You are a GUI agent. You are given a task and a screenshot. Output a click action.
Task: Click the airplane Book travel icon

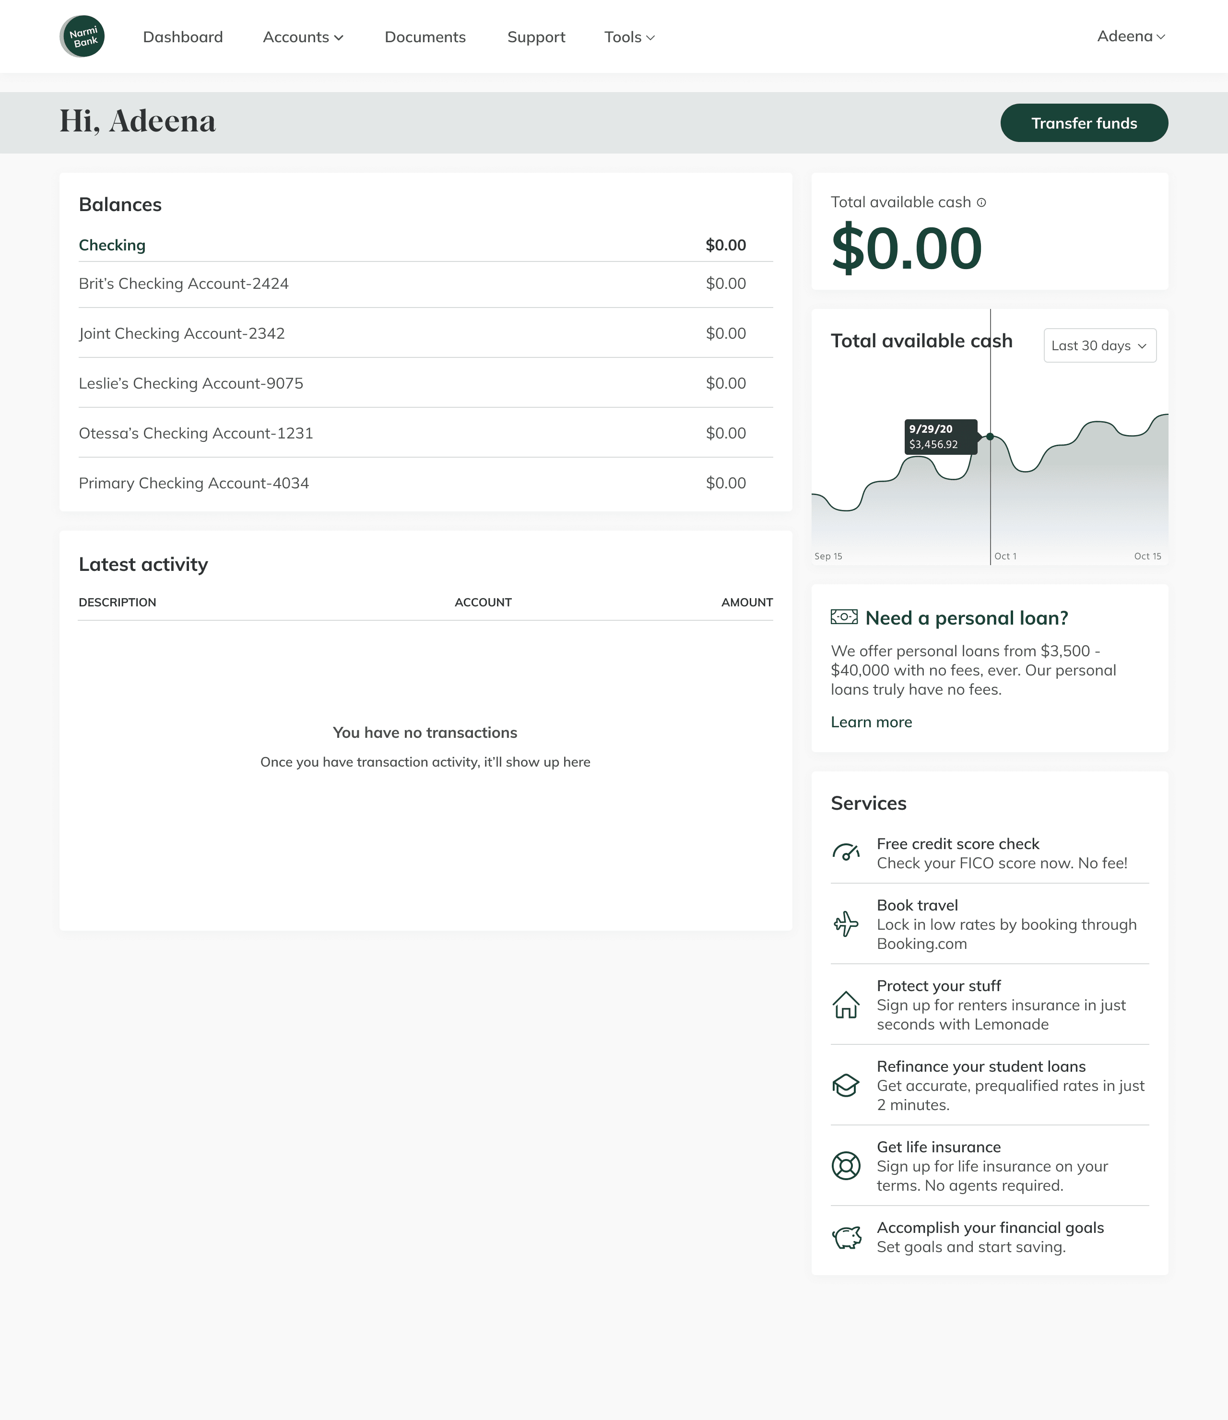click(x=846, y=924)
